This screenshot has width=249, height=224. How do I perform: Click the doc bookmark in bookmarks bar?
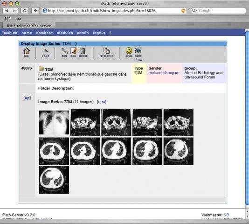[x=19, y=19]
